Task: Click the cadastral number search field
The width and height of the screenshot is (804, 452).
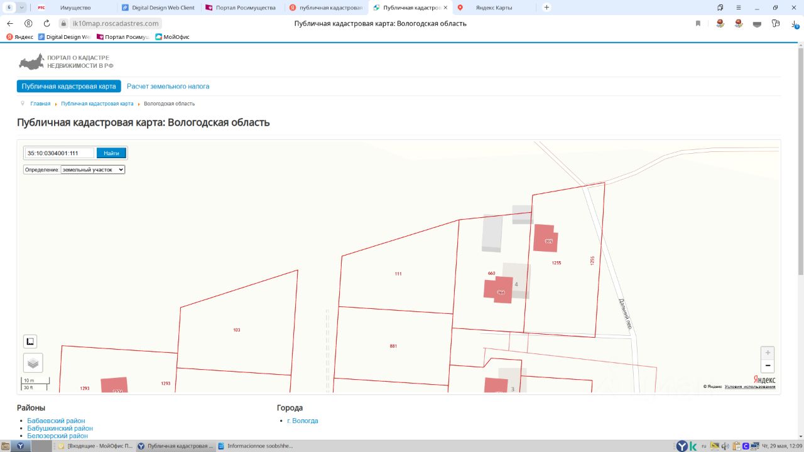Action: pyautogui.click(x=60, y=153)
